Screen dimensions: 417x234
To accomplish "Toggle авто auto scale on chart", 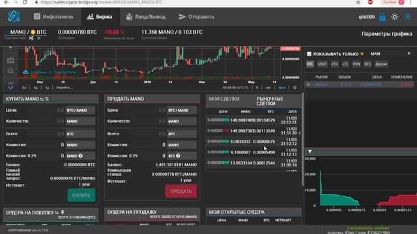I will coord(281,88).
